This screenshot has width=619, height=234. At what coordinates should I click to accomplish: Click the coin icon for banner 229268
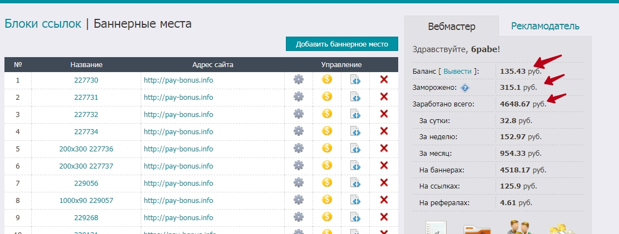[327, 217]
